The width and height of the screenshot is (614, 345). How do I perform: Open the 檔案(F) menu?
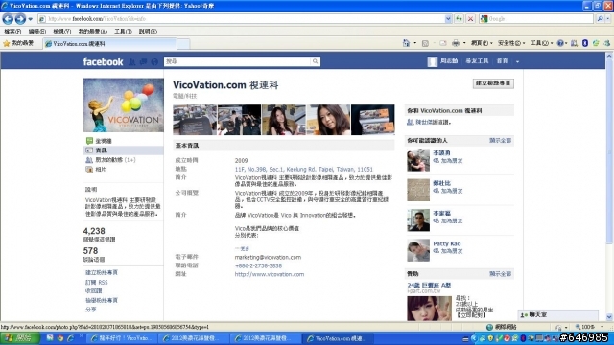(12, 32)
